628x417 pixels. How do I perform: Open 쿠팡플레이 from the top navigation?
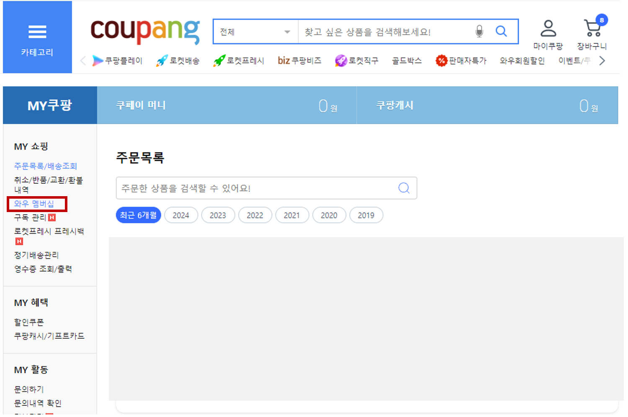tap(118, 60)
